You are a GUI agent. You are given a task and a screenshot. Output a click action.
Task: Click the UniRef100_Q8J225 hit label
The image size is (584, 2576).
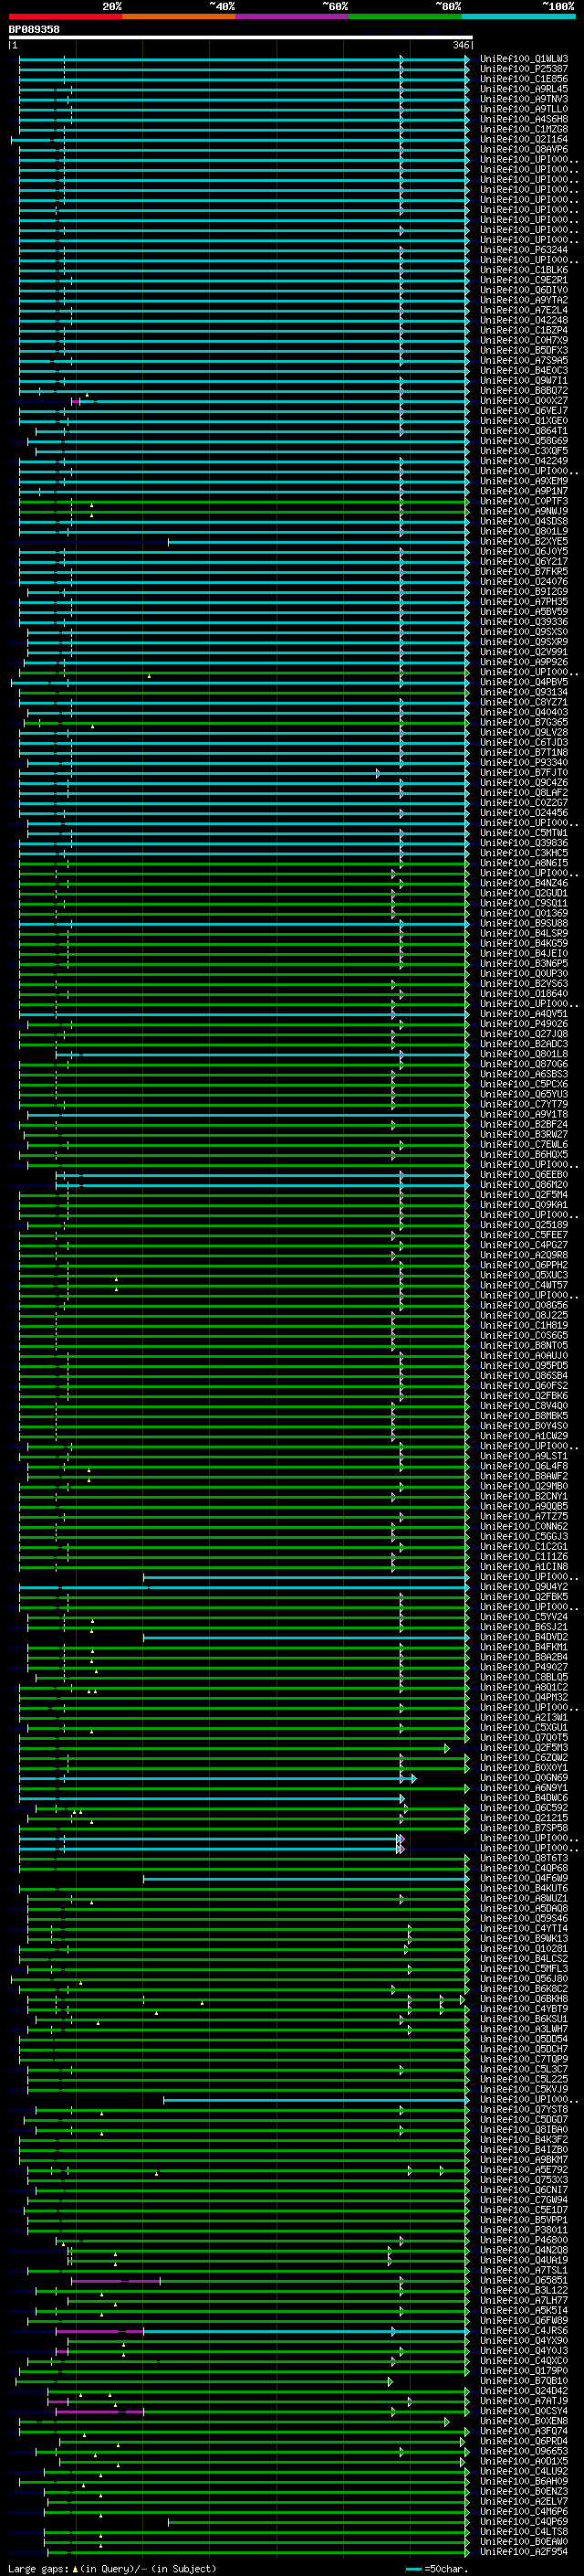[524, 1315]
